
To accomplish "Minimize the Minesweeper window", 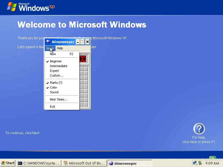I will [78, 42].
